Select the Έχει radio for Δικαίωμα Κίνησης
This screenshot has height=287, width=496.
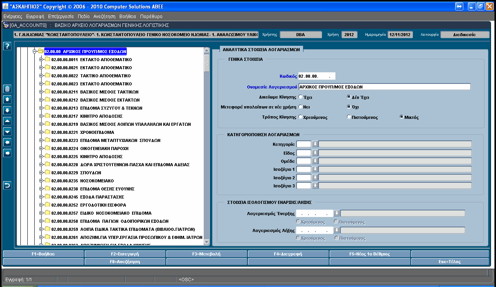[x=300, y=97]
